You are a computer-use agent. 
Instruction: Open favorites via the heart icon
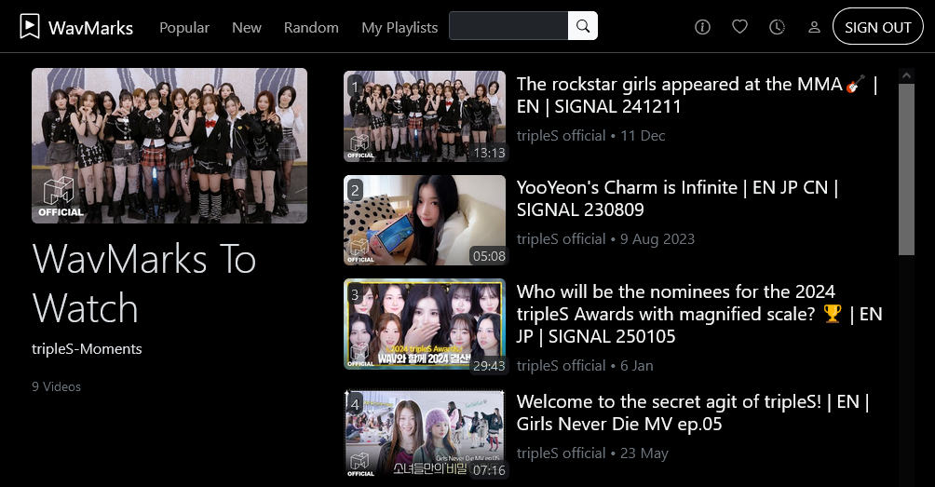739,27
